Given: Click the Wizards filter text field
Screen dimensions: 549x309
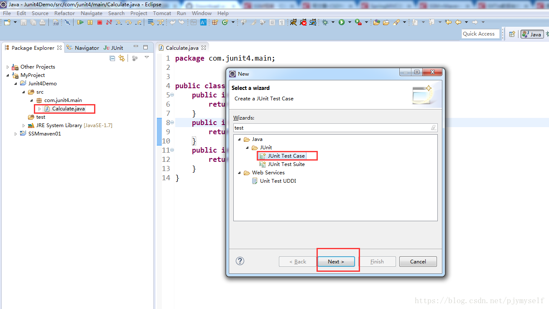Looking at the screenshot, I should 330,128.
